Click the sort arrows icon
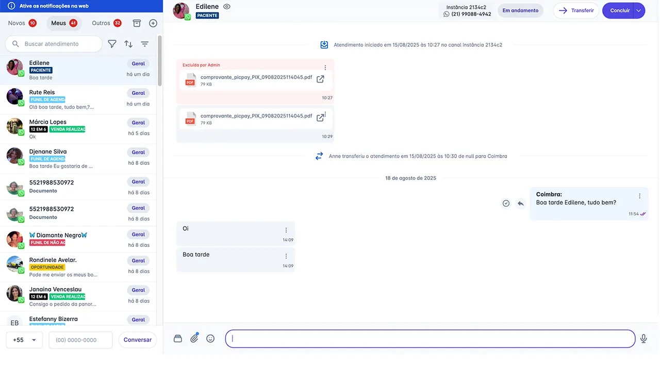 tap(128, 44)
